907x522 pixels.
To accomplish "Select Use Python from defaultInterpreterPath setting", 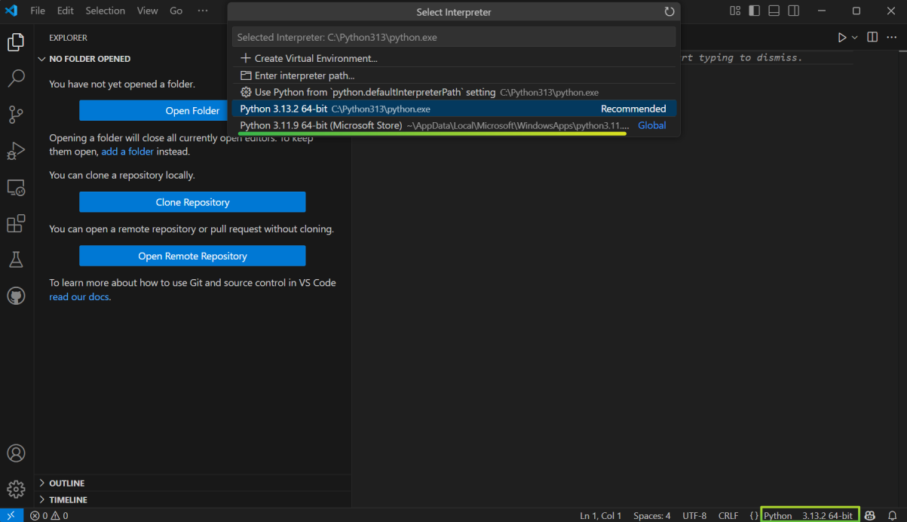I will [x=454, y=92].
